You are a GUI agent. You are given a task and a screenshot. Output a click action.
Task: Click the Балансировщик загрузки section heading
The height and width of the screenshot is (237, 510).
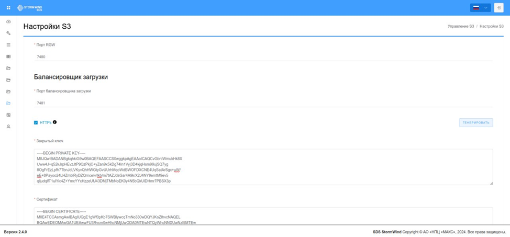(71, 77)
